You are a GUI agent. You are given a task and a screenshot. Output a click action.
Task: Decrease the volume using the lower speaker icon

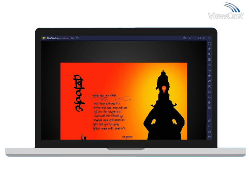coord(209,54)
